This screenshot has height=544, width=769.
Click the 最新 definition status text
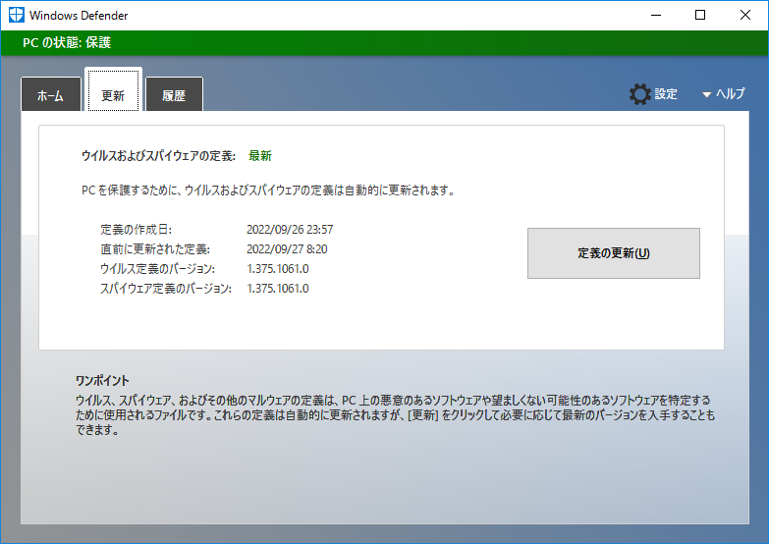coord(259,155)
